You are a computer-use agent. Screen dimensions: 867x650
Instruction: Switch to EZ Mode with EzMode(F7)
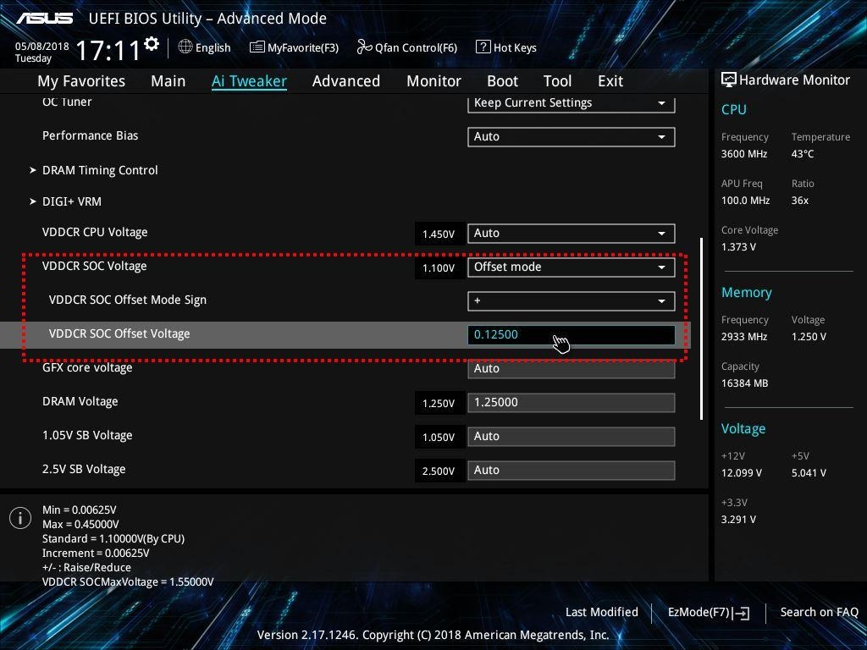pos(708,612)
